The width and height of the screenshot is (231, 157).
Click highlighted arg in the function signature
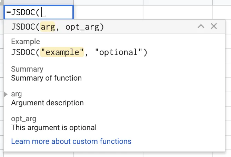[48, 27]
